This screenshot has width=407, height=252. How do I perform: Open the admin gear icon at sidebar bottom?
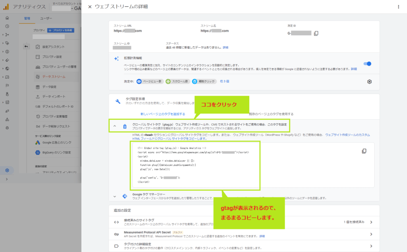point(7,170)
